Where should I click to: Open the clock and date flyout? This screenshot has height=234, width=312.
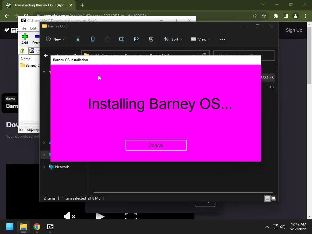point(298,227)
